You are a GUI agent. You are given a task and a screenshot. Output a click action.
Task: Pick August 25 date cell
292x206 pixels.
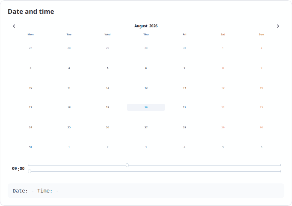(69, 128)
